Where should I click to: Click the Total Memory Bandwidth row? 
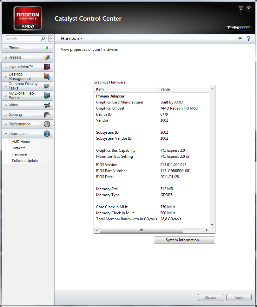point(152,219)
